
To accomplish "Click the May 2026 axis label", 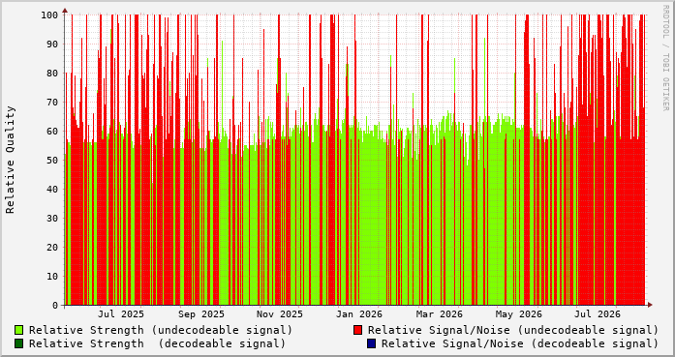I will click(519, 314).
